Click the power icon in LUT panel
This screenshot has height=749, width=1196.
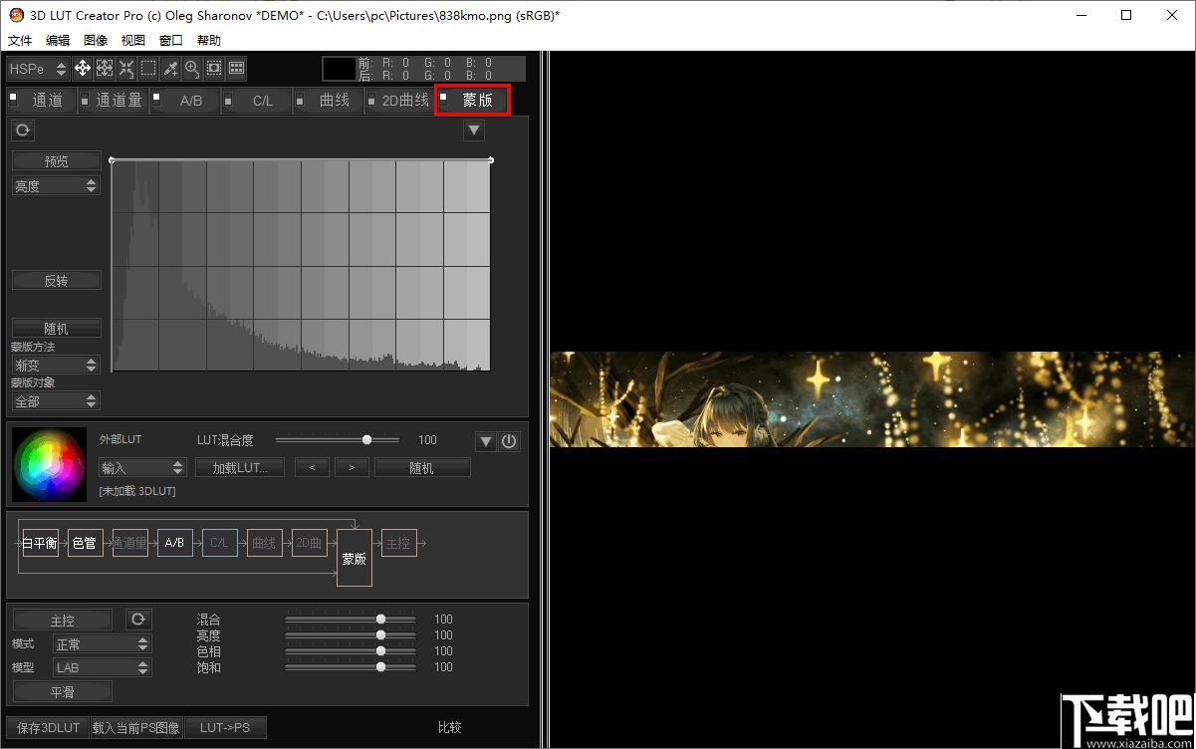(509, 441)
